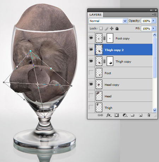Click the lock all padlock icon

[117, 29]
